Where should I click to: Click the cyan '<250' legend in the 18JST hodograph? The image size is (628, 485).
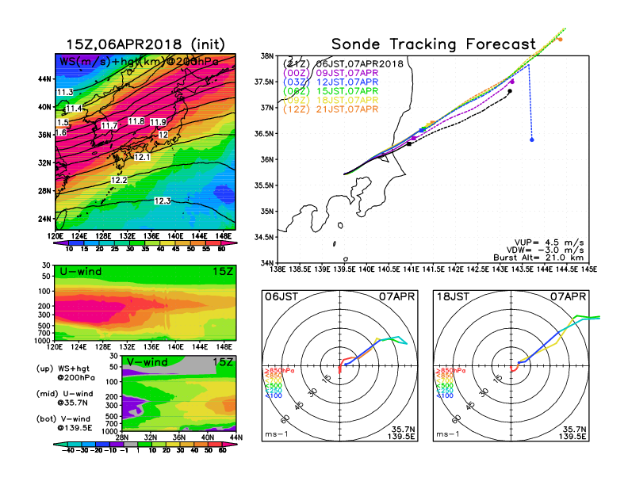(445, 391)
